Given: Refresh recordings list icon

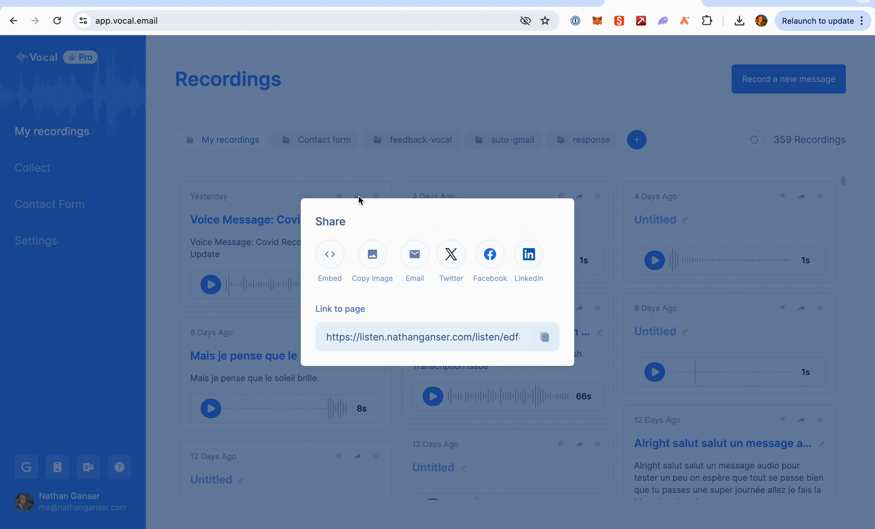Looking at the screenshot, I should [754, 140].
